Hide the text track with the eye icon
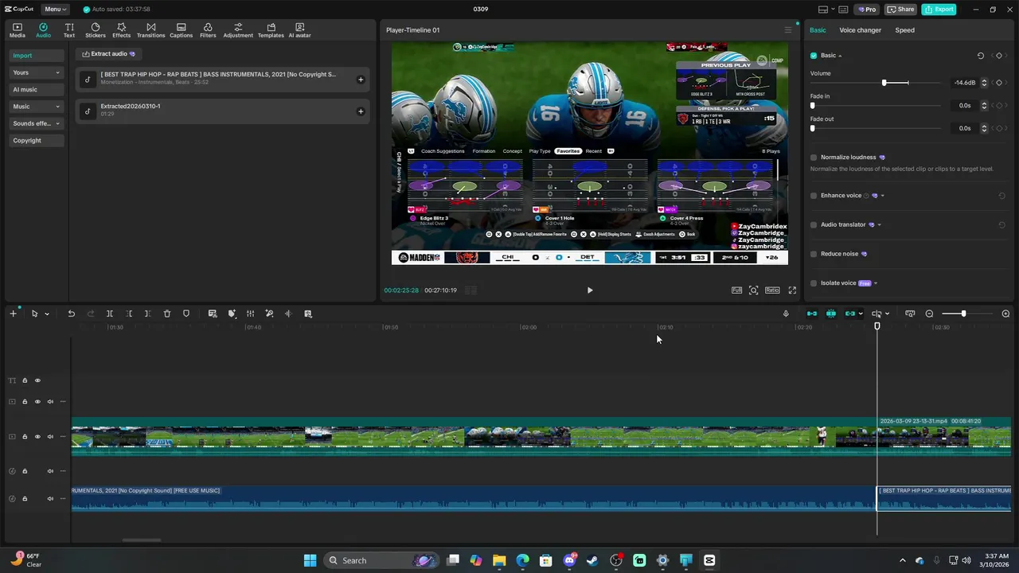This screenshot has height=573, width=1019. click(x=37, y=380)
